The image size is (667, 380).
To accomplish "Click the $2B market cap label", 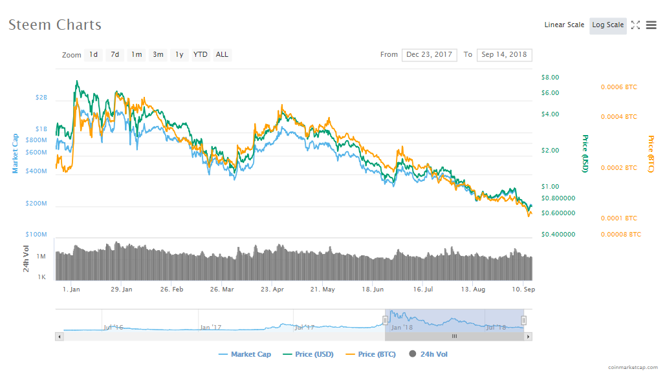I will (x=41, y=98).
